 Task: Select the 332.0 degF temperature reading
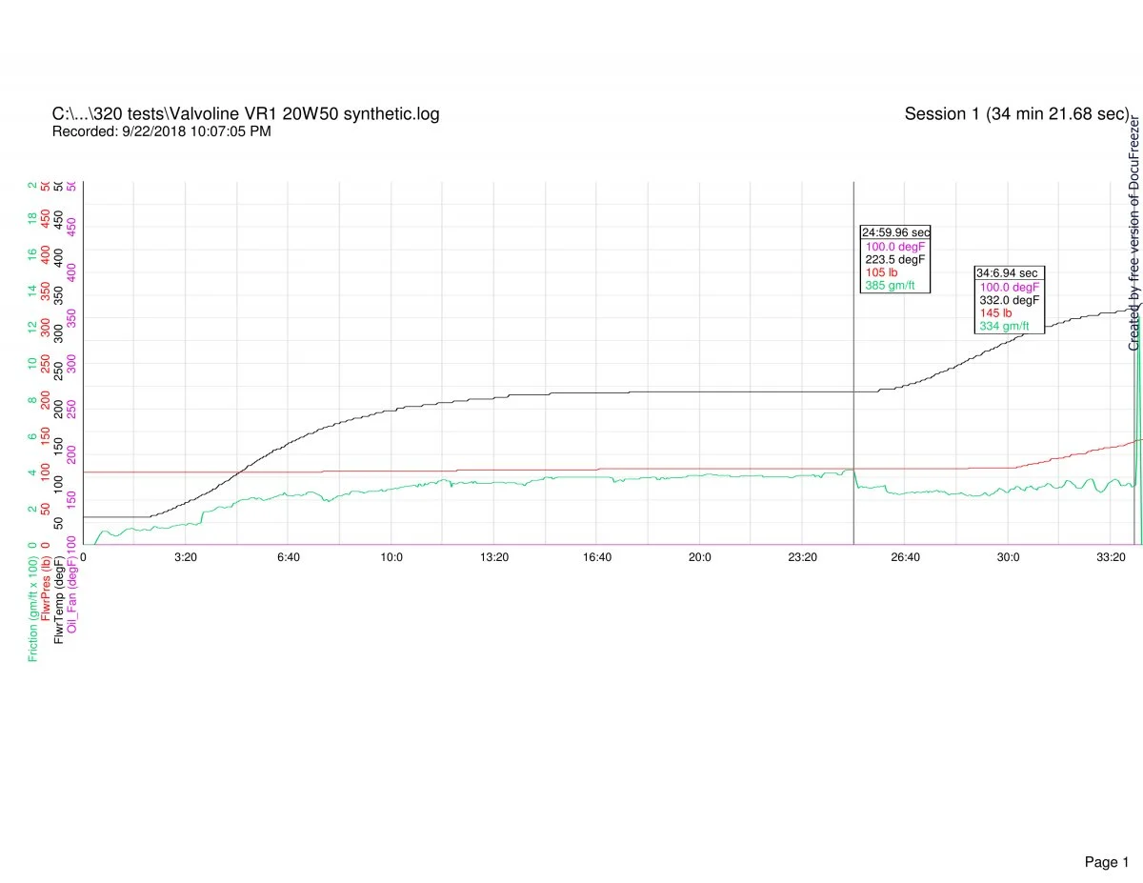(x=1009, y=300)
